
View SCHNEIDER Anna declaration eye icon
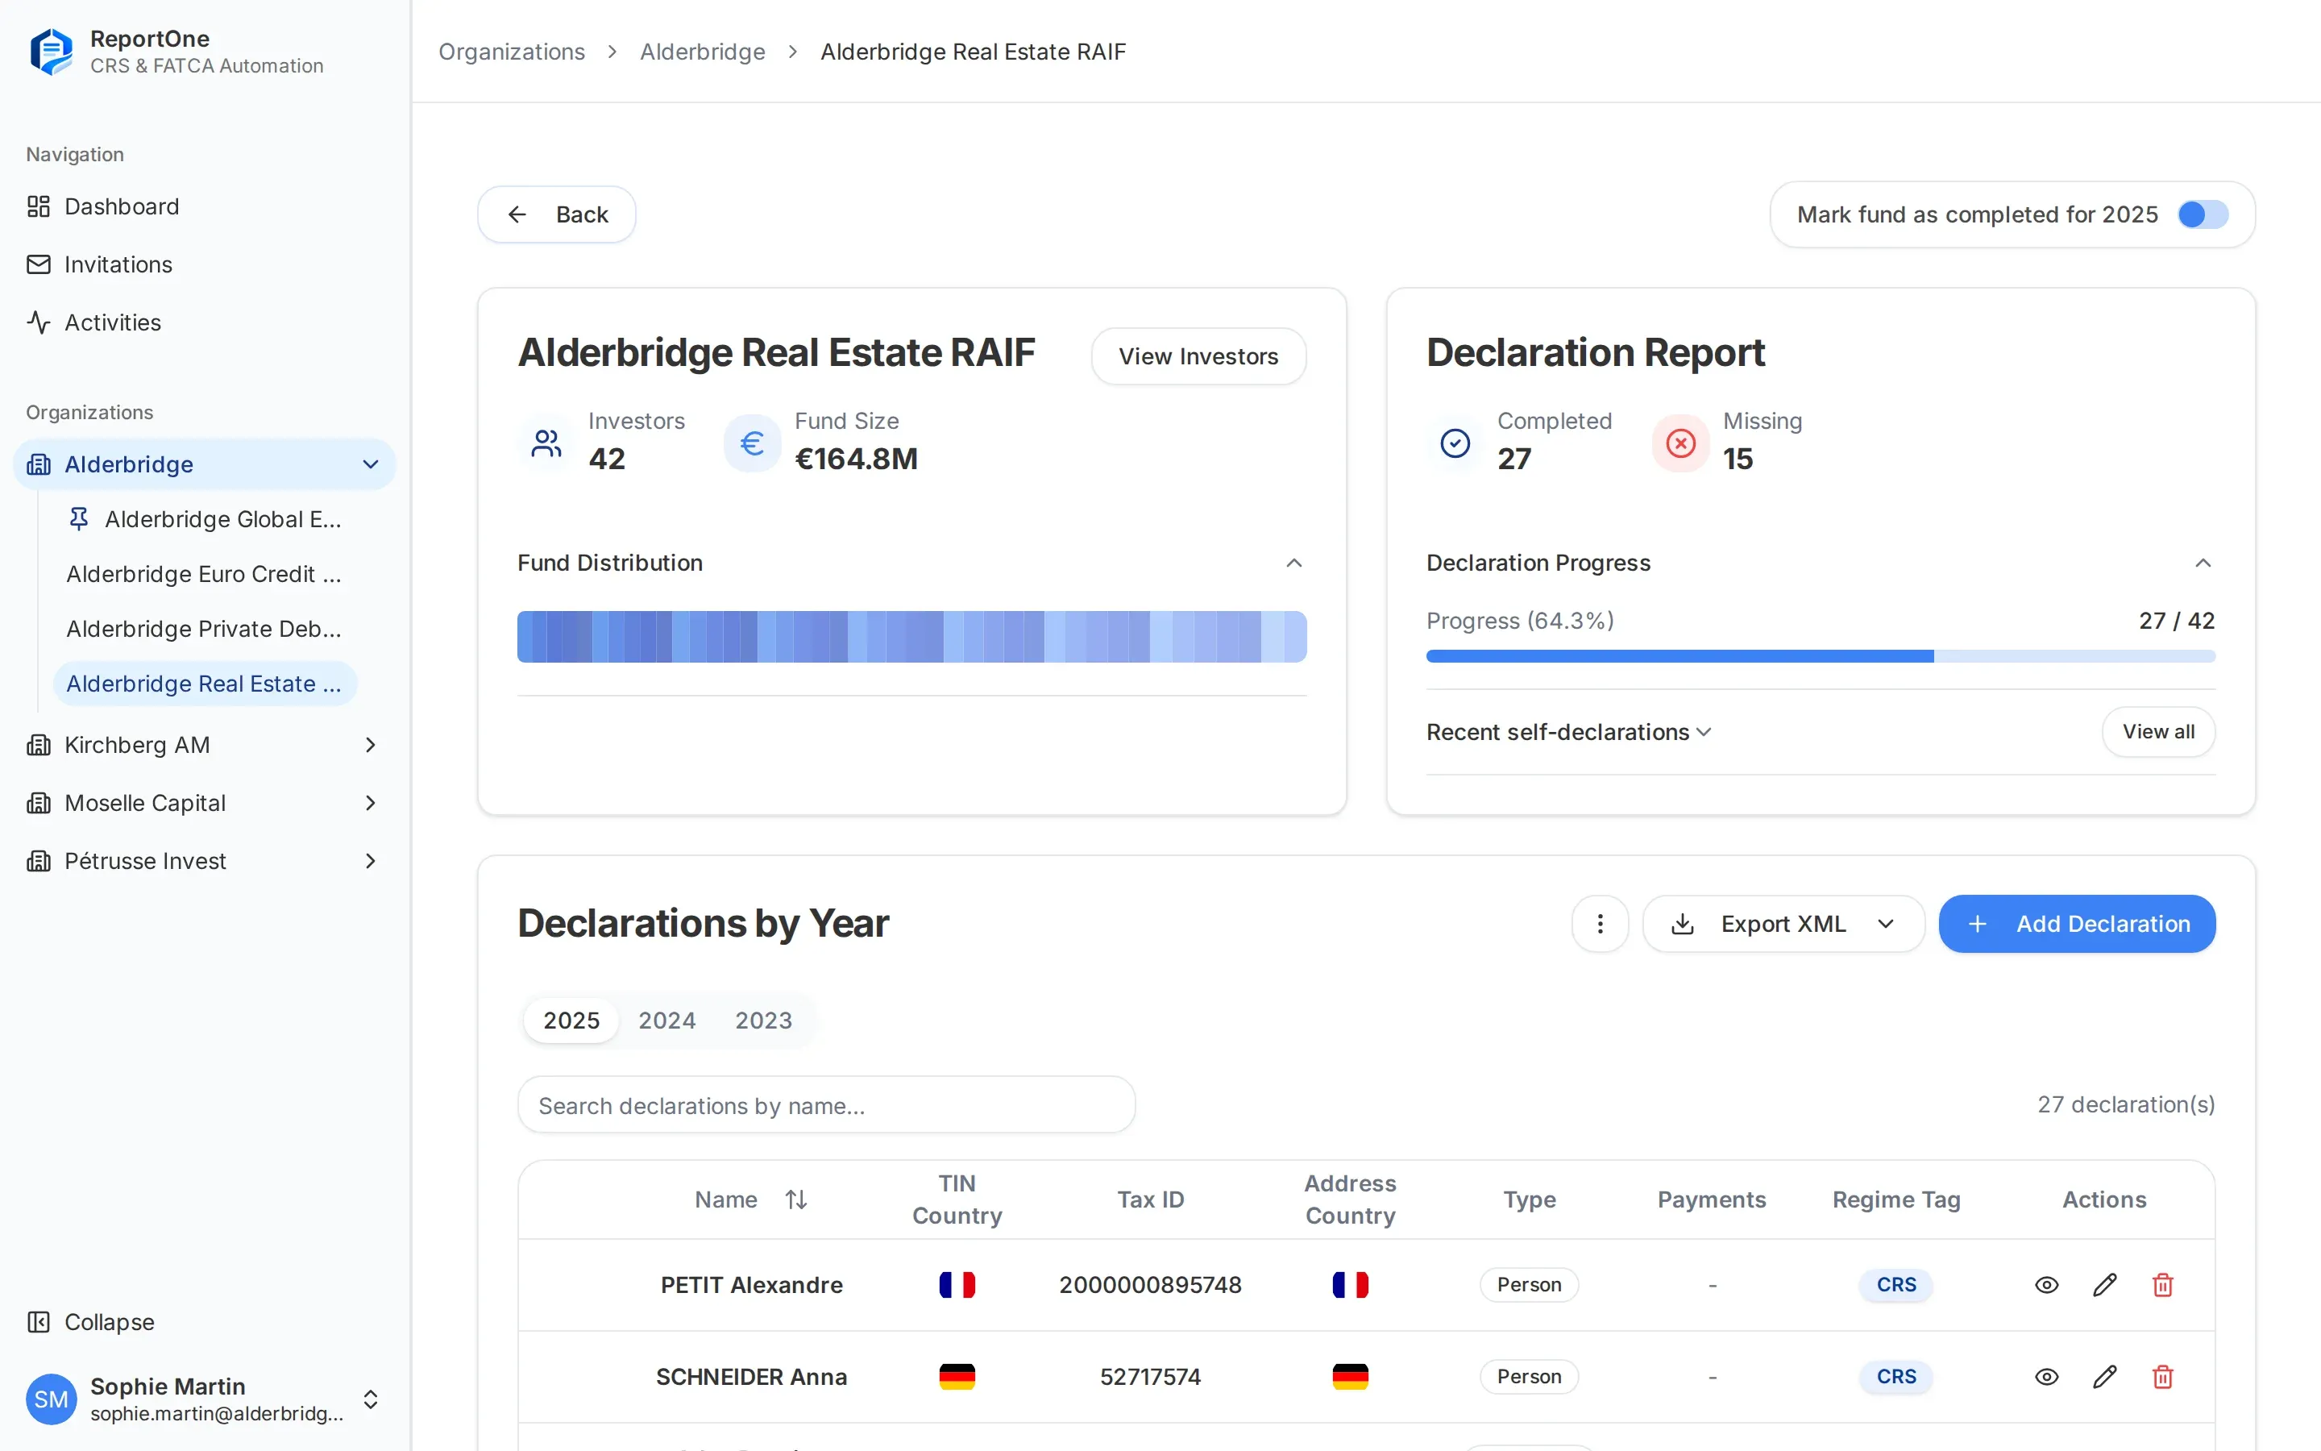(x=2045, y=1377)
